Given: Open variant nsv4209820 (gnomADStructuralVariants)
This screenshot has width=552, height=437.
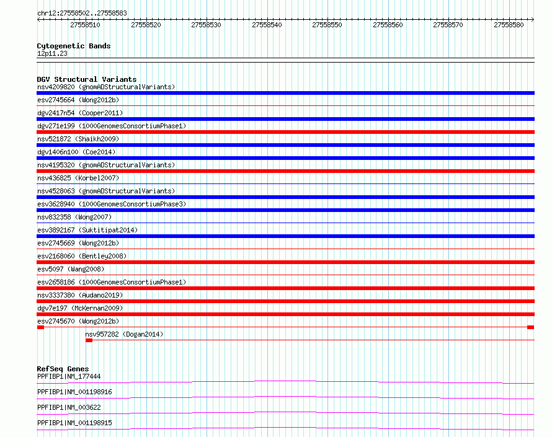Looking at the screenshot, I should tap(106, 87).
